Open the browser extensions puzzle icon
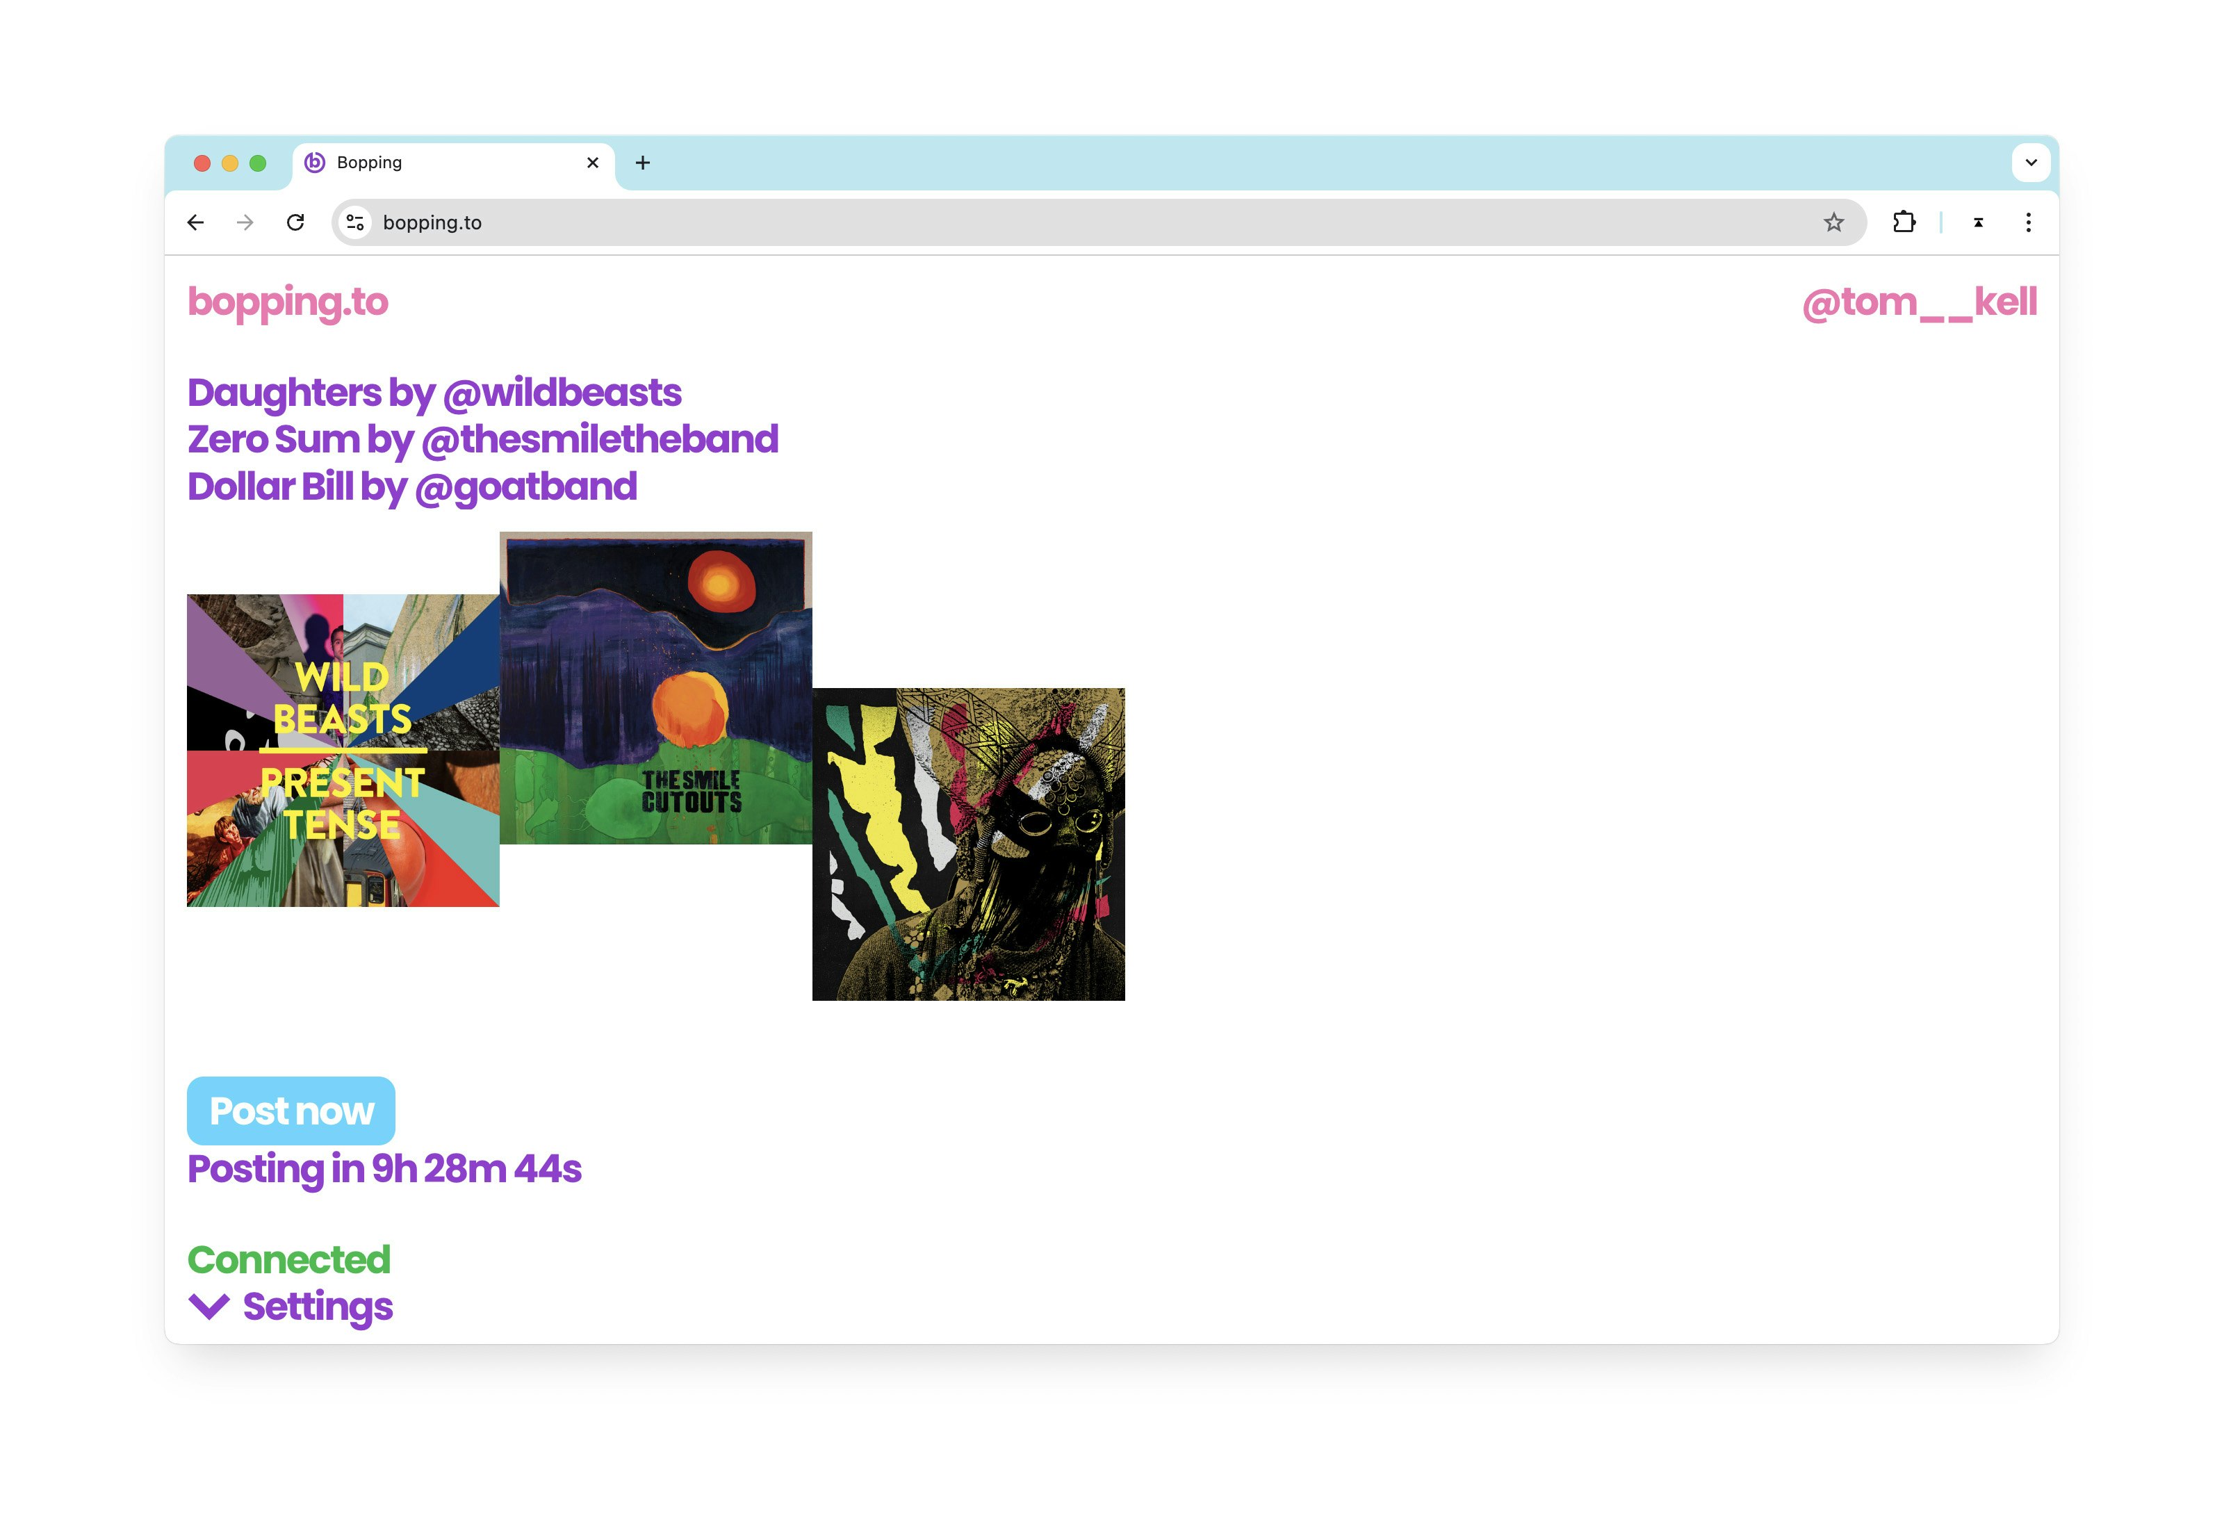Viewport: 2224px width, 1529px height. click(1904, 222)
